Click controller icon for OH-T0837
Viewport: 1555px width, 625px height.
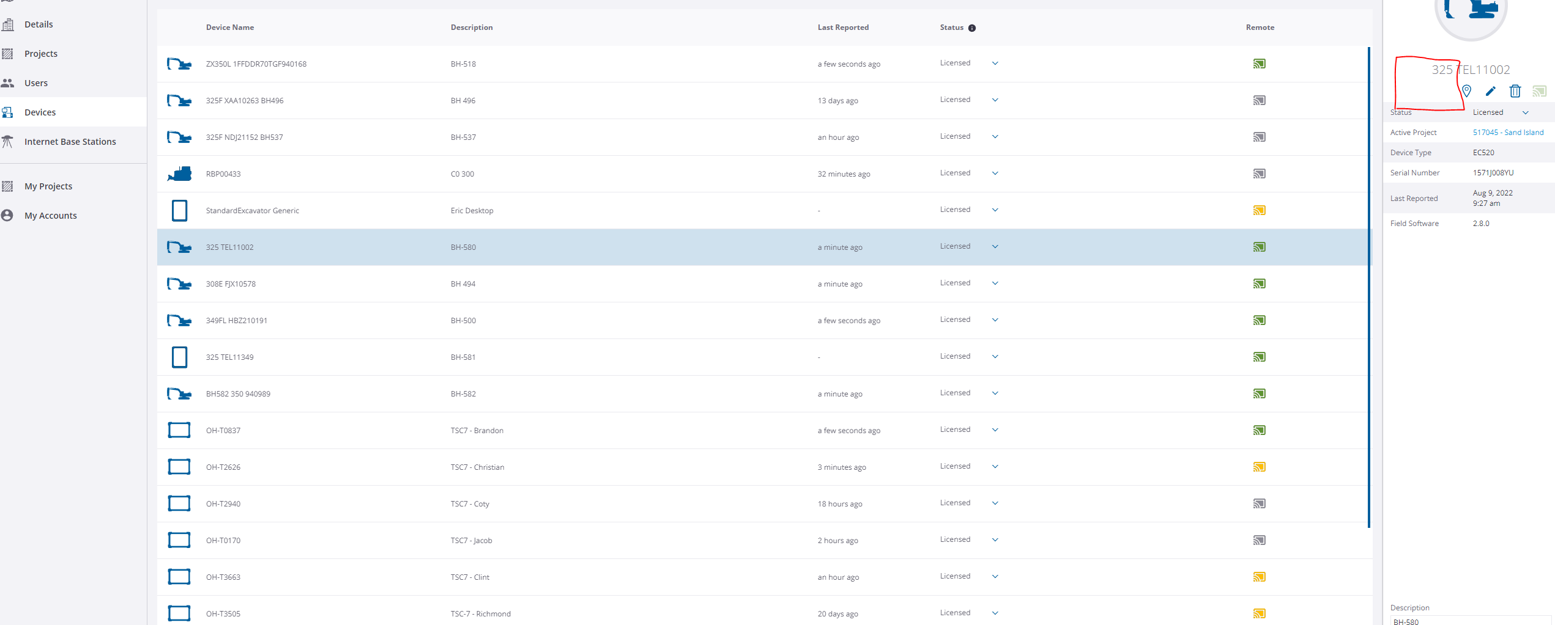pos(179,430)
